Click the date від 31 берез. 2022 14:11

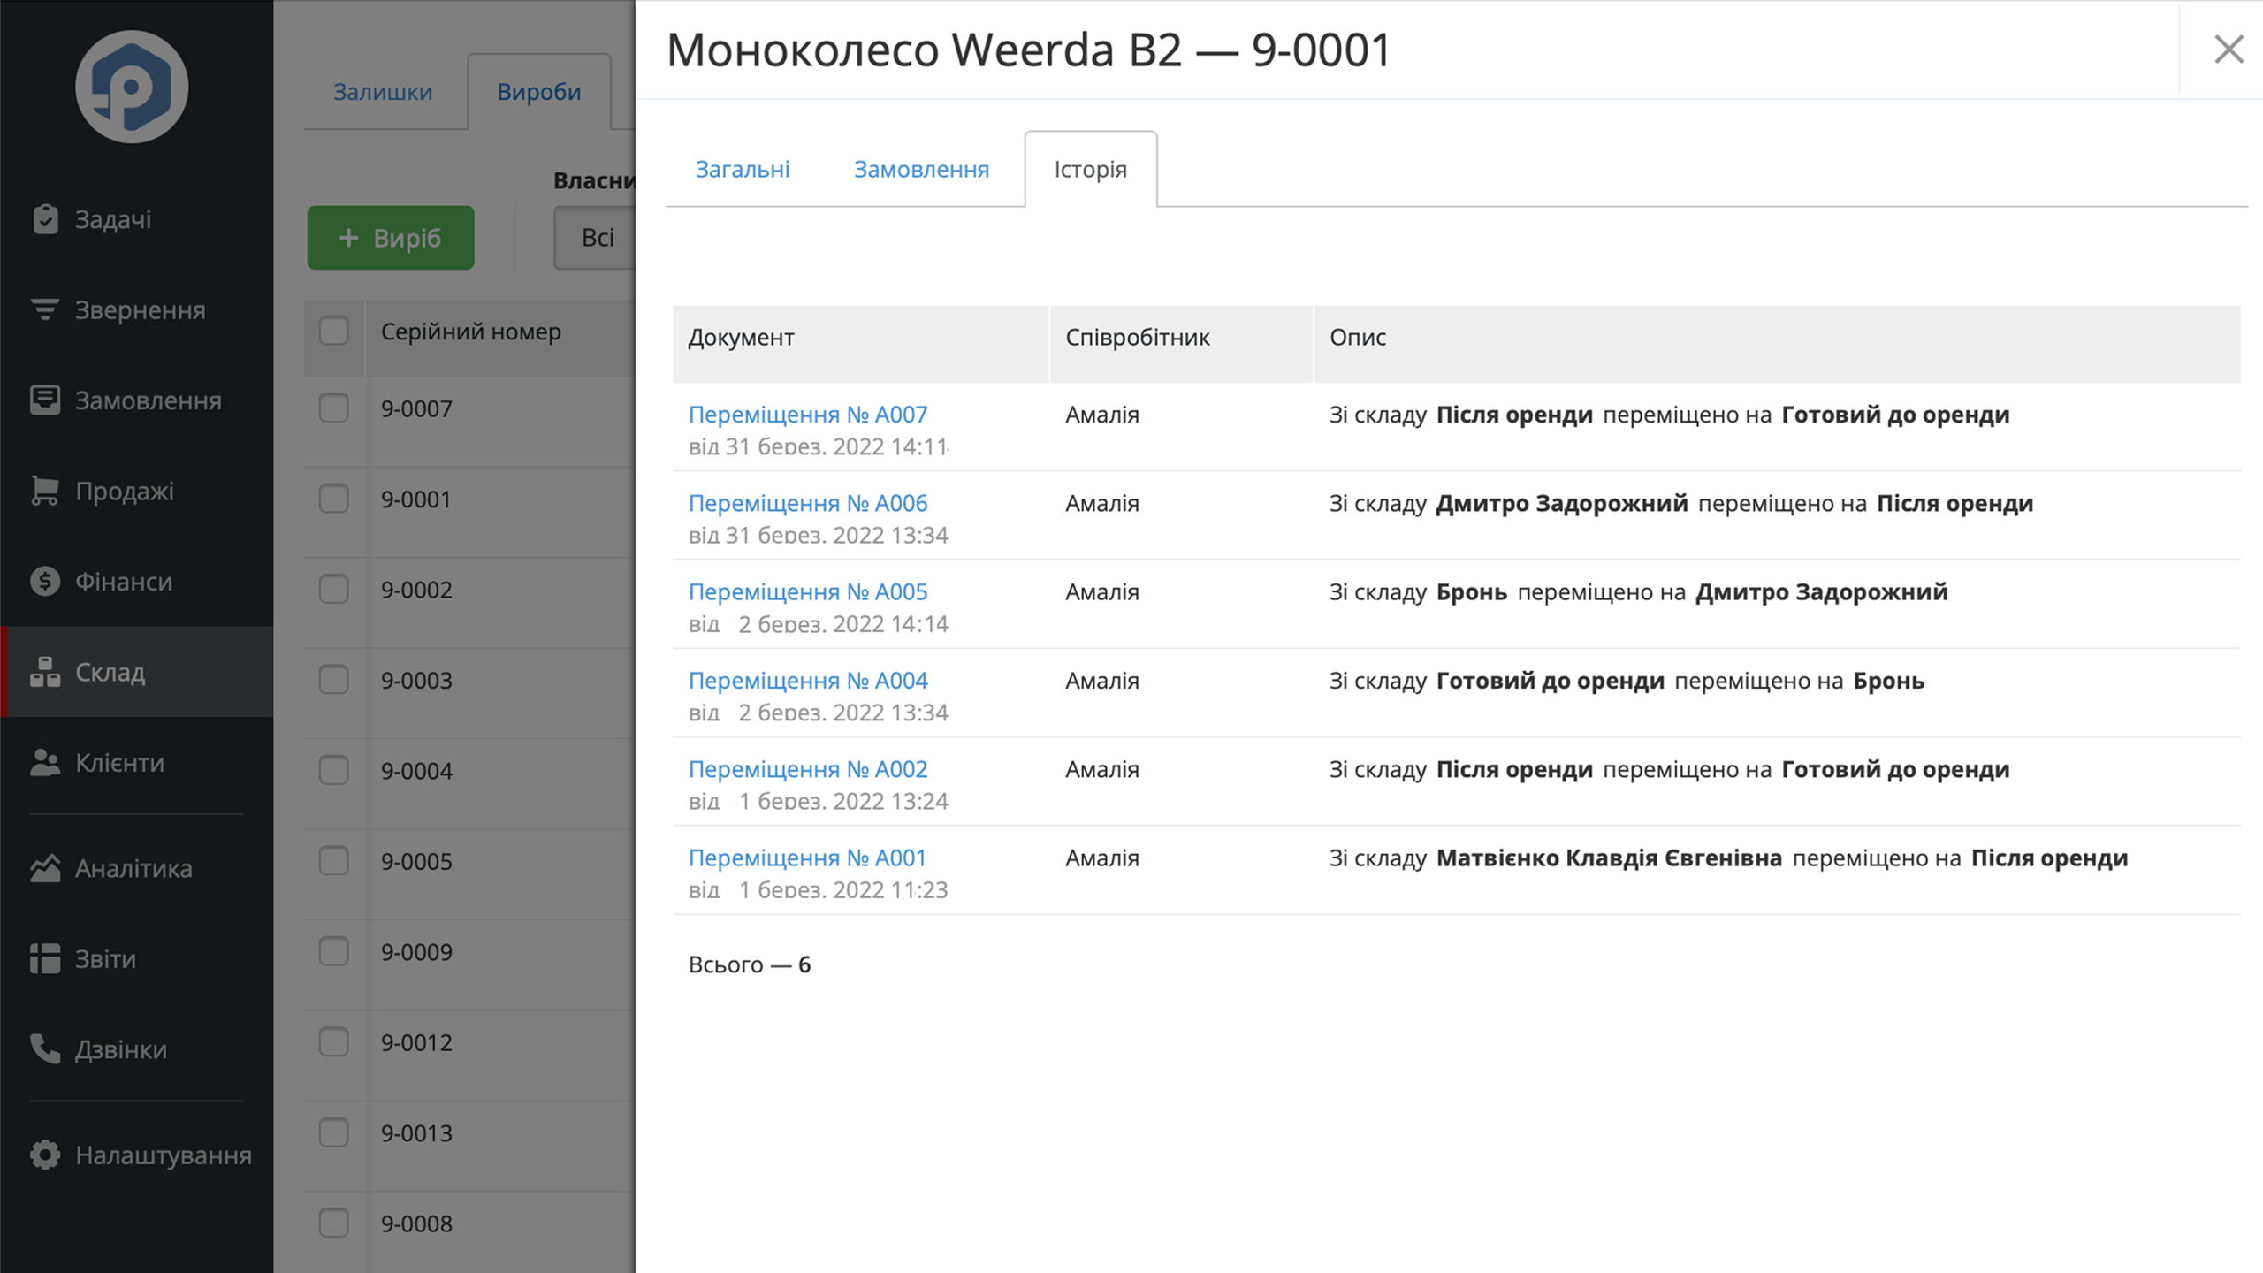(x=819, y=446)
